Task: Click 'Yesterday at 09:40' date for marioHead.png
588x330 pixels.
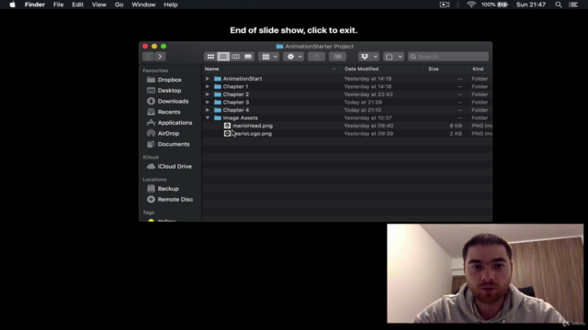Action: 368,126
